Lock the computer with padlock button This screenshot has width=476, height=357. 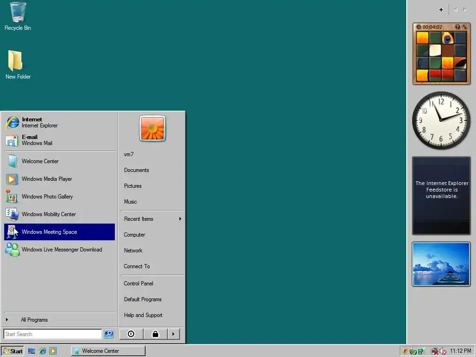155,334
